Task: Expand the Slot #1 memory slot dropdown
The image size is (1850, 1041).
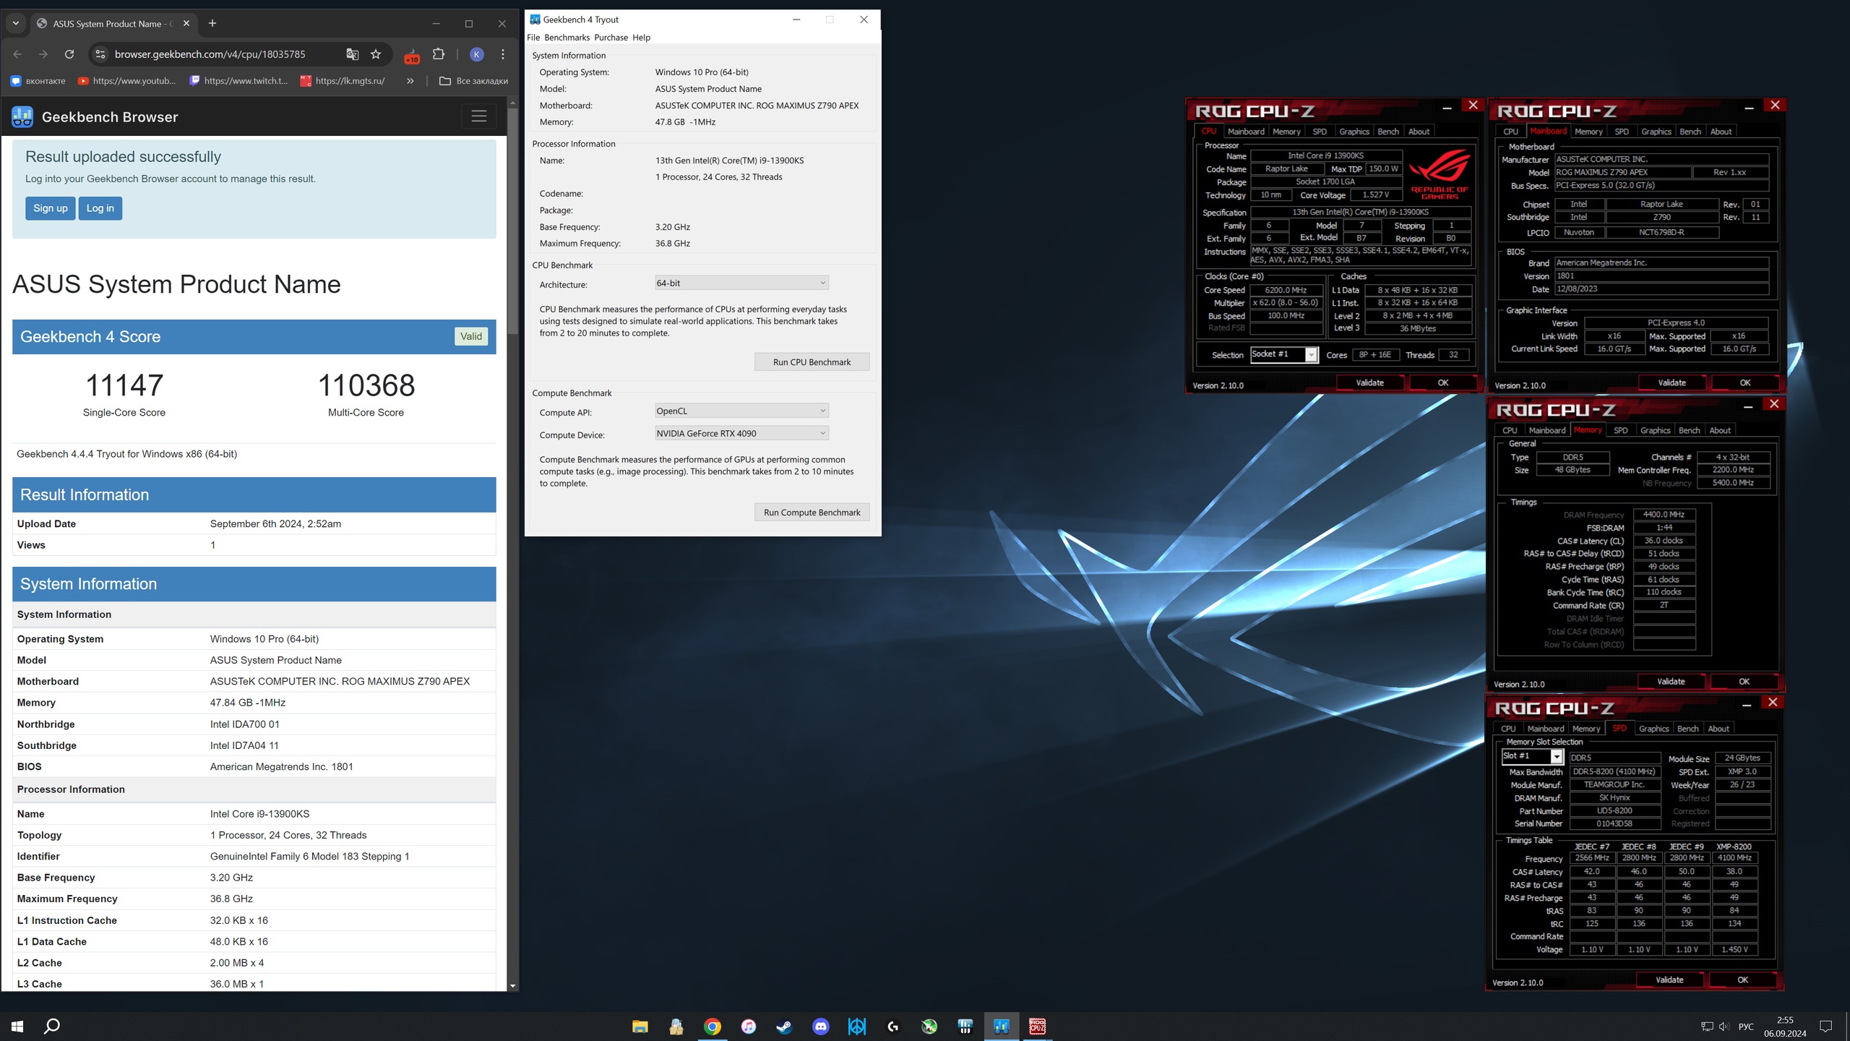Action: coord(1557,756)
